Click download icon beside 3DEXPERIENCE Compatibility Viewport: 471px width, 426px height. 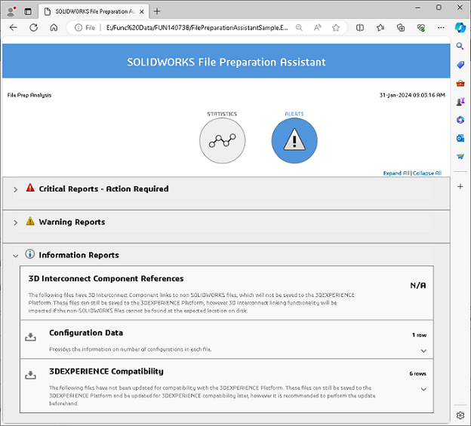tap(31, 375)
